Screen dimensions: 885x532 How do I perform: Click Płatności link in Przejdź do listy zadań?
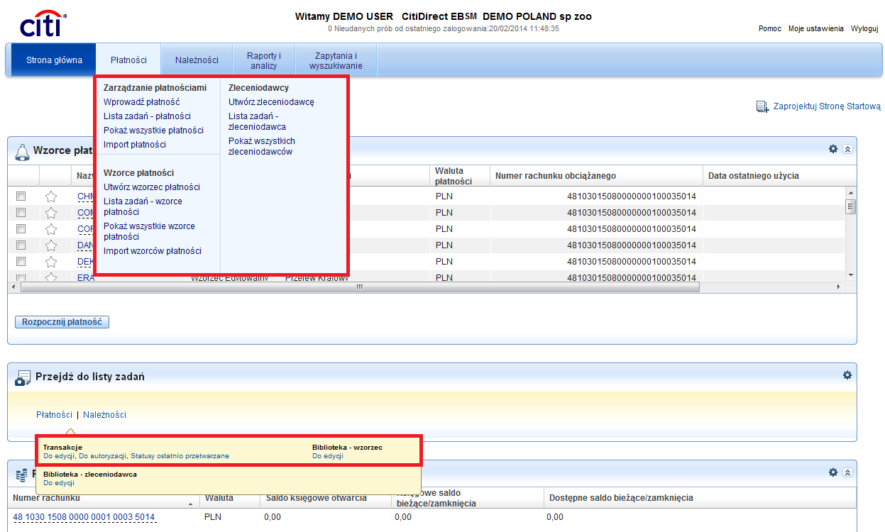(54, 415)
